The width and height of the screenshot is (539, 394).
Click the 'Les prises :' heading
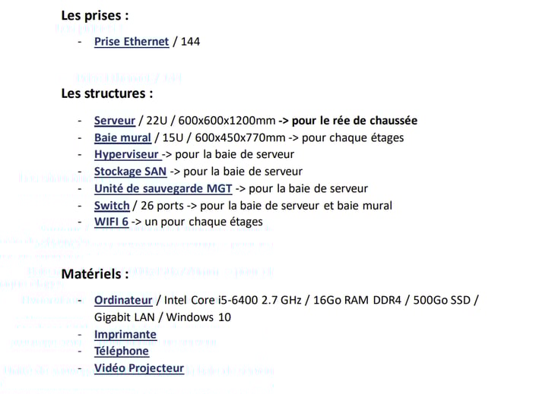95,16
